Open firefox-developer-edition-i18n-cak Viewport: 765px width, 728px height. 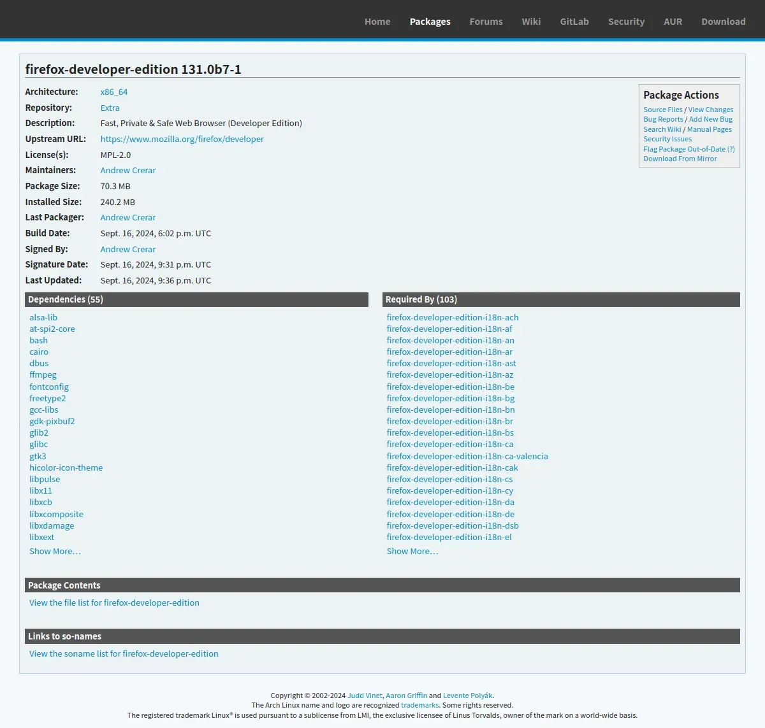tap(453, 467)
